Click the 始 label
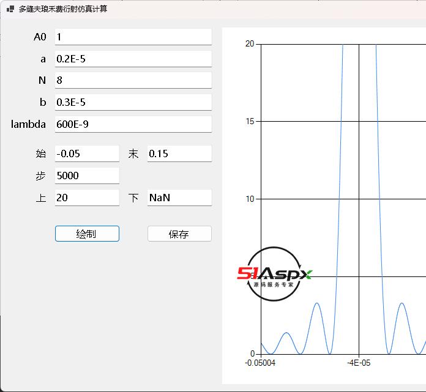 click(41, 153)
